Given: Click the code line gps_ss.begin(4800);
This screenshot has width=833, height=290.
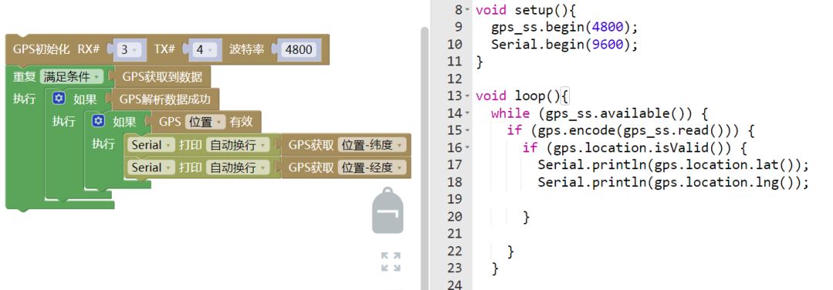Looking at the screenshot, I should coord(564,27).
